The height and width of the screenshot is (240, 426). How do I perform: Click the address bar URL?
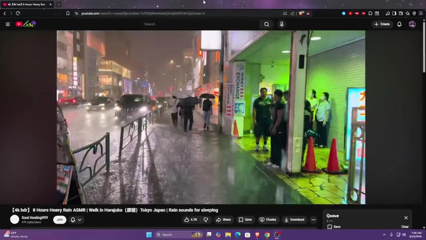(143, 13)
